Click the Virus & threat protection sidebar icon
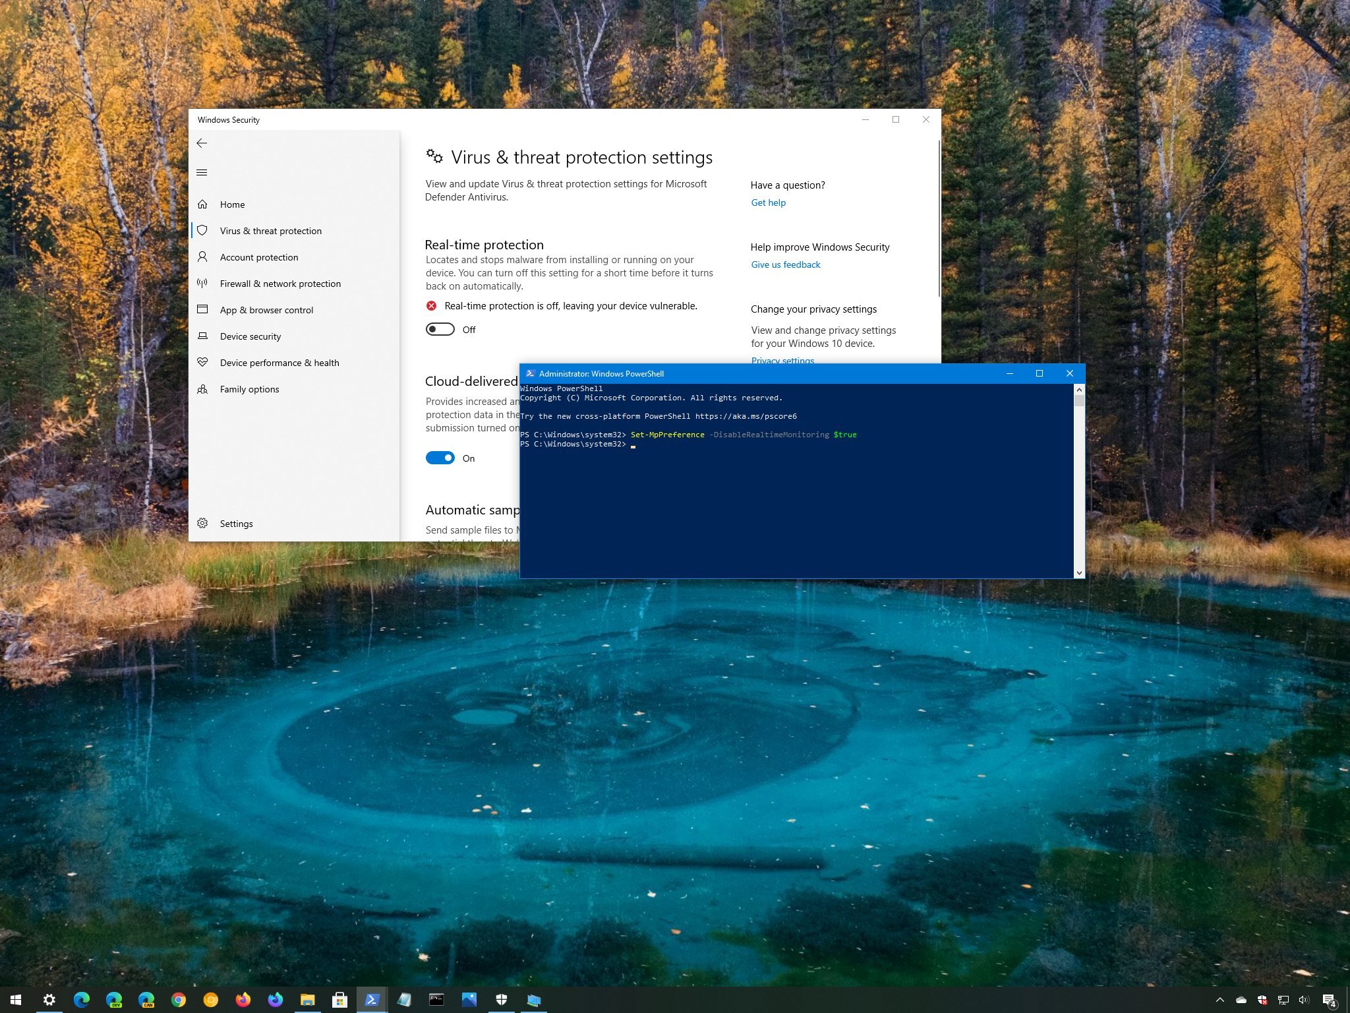 [x=204, y=230]
